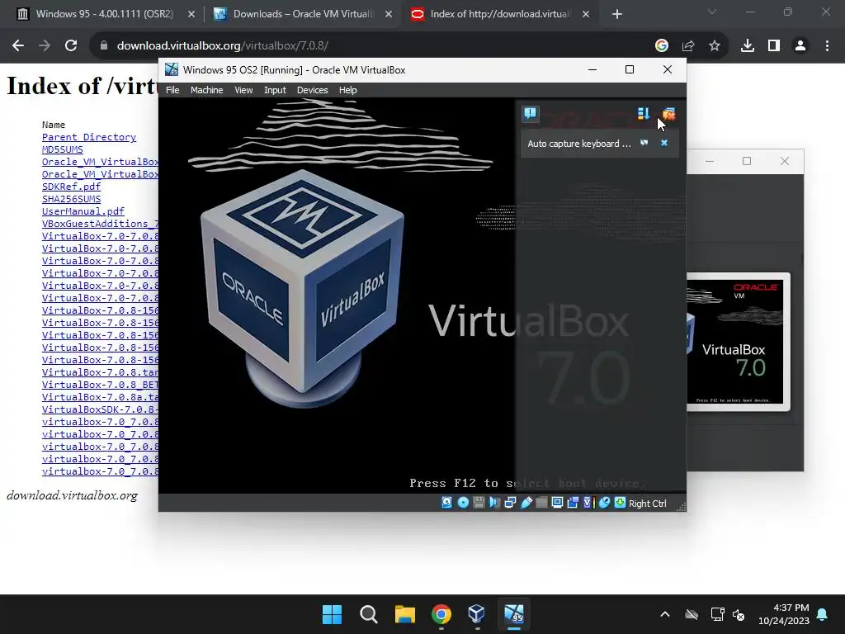The height and width of the screenshot is (634, 845).
Task: Open the Input menu
Action: tap(275, 90)
